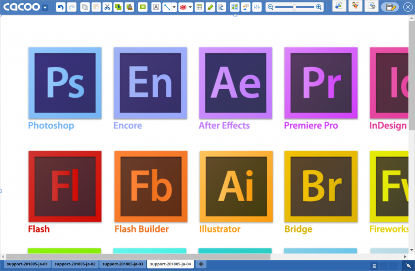The width and height of the screenshot is (415, 271).
Task: Toggle the comments panel icon
Action: coord(246,7)
